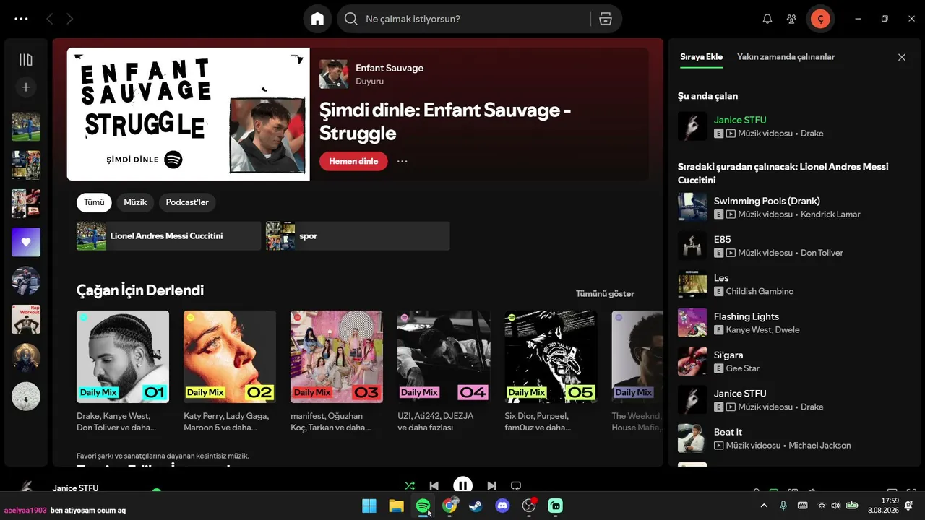
Task: Click the microphone icon in system tray
Action: 783,506
